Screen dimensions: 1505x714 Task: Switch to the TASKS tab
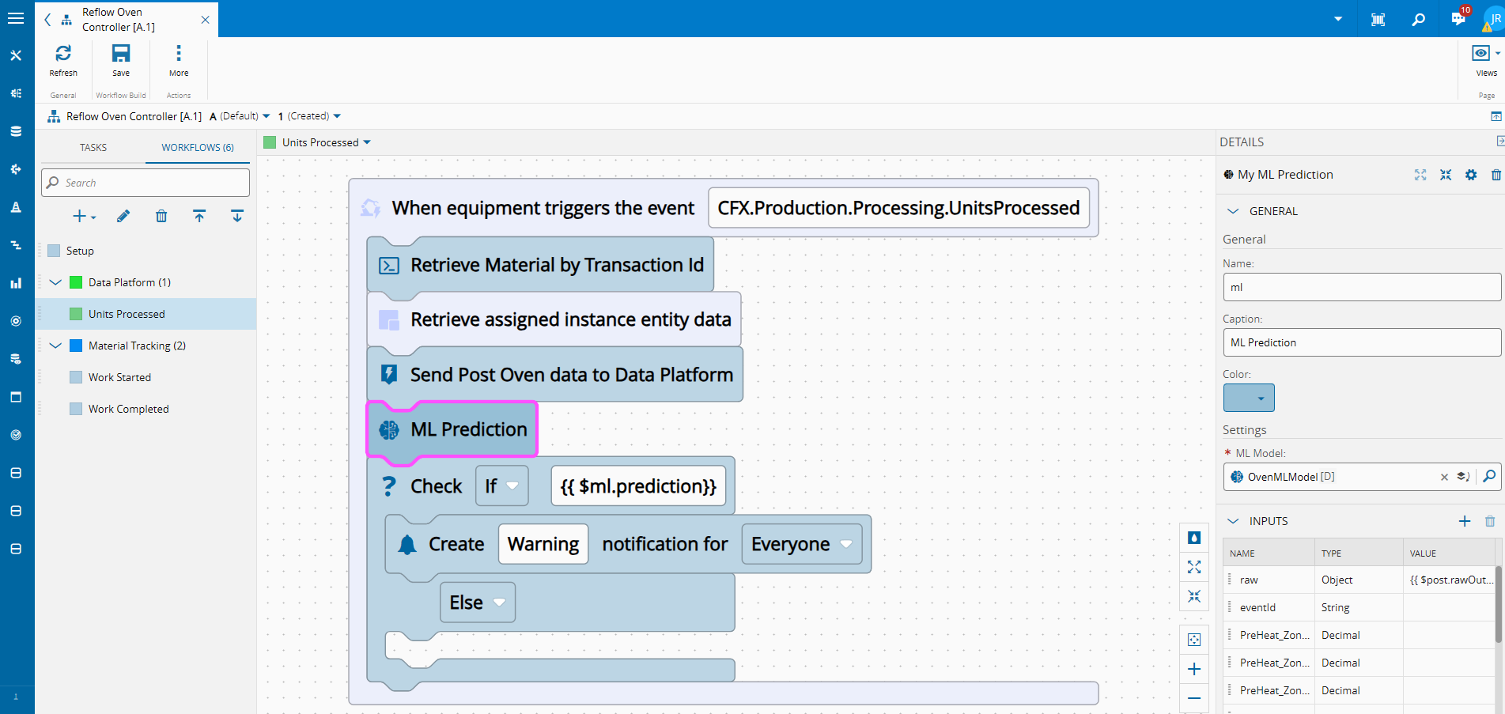pos(93,148)
